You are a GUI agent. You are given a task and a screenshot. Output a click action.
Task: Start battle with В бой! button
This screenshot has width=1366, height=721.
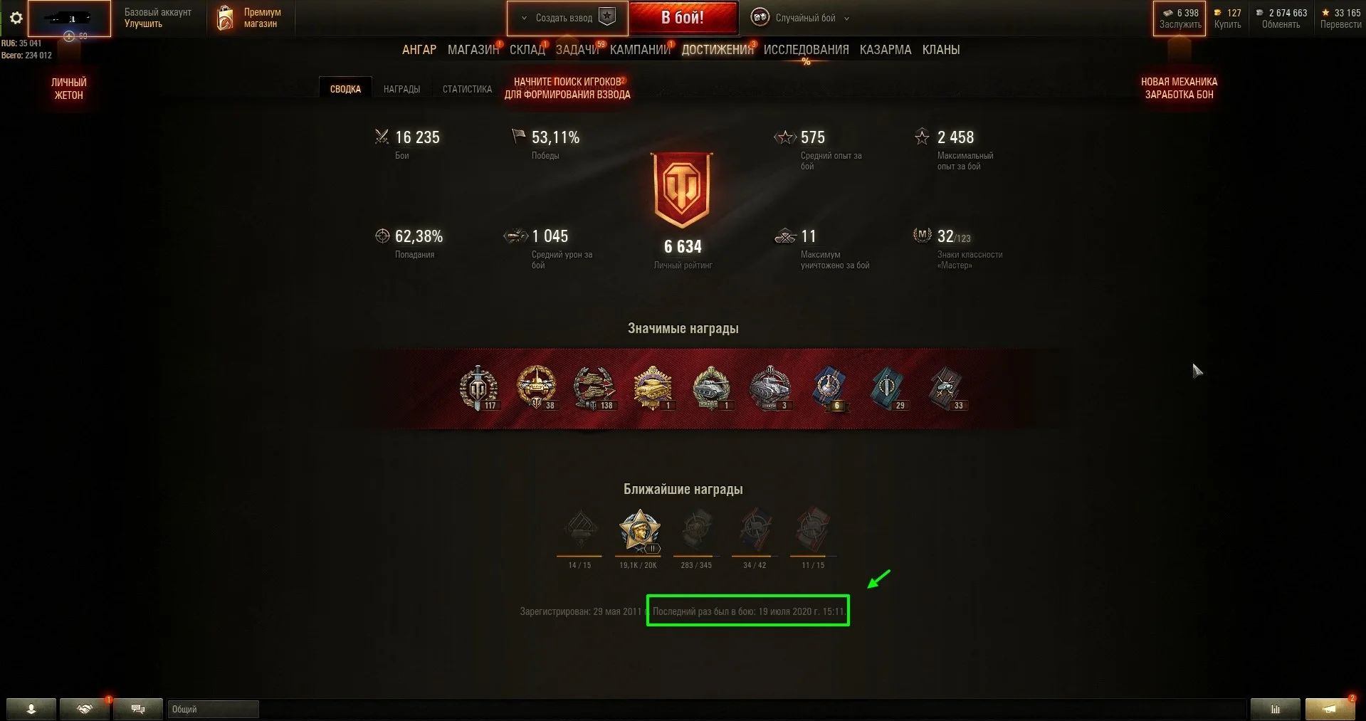[x=683, y=18]
